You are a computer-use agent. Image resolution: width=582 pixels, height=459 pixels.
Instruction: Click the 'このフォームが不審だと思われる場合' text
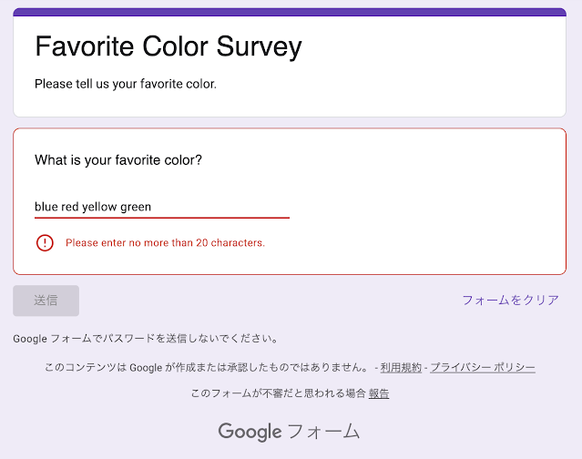pyautogui.click(x=278, y=393)
